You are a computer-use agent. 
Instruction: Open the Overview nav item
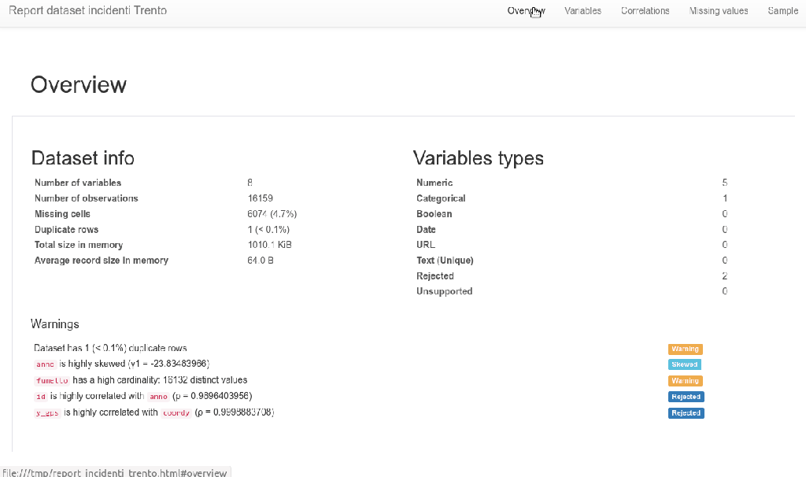526,11
